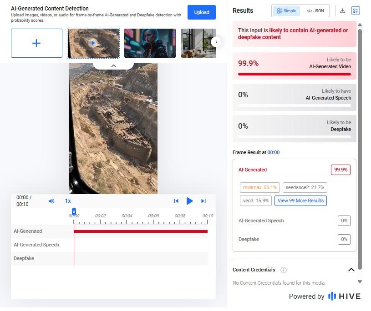View 99 More Results
This screenshot has height=311, width=371.
[300, 201]
